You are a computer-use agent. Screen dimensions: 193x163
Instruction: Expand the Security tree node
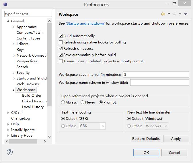click(x=14, y=73)
